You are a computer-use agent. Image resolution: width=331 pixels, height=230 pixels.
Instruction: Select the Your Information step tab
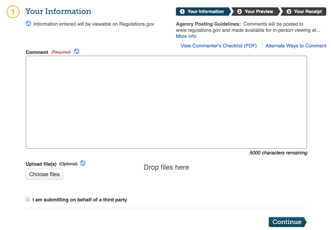[x=202, y=11]
